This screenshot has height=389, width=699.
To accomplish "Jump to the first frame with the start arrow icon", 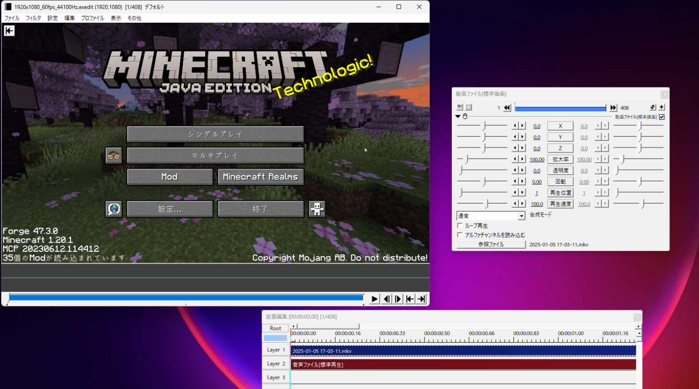I will pos(410,299).
